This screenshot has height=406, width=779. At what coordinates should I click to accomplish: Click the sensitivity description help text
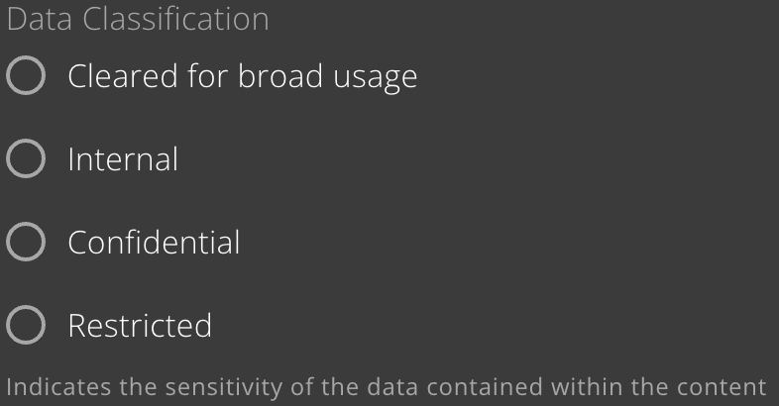386,387
